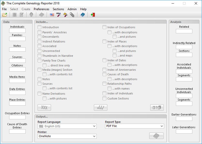Check the Media (images) Section option

(39, 70)
